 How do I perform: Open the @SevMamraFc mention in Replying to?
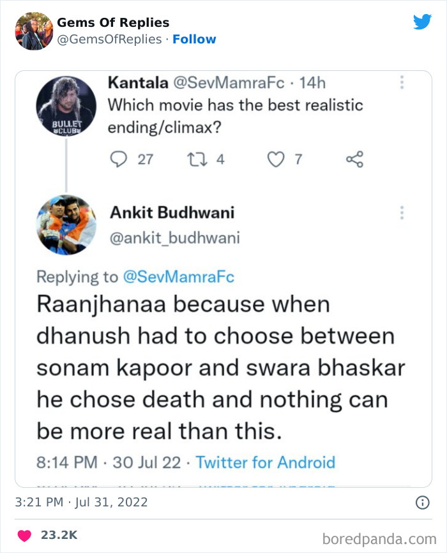tap(178, 276)
